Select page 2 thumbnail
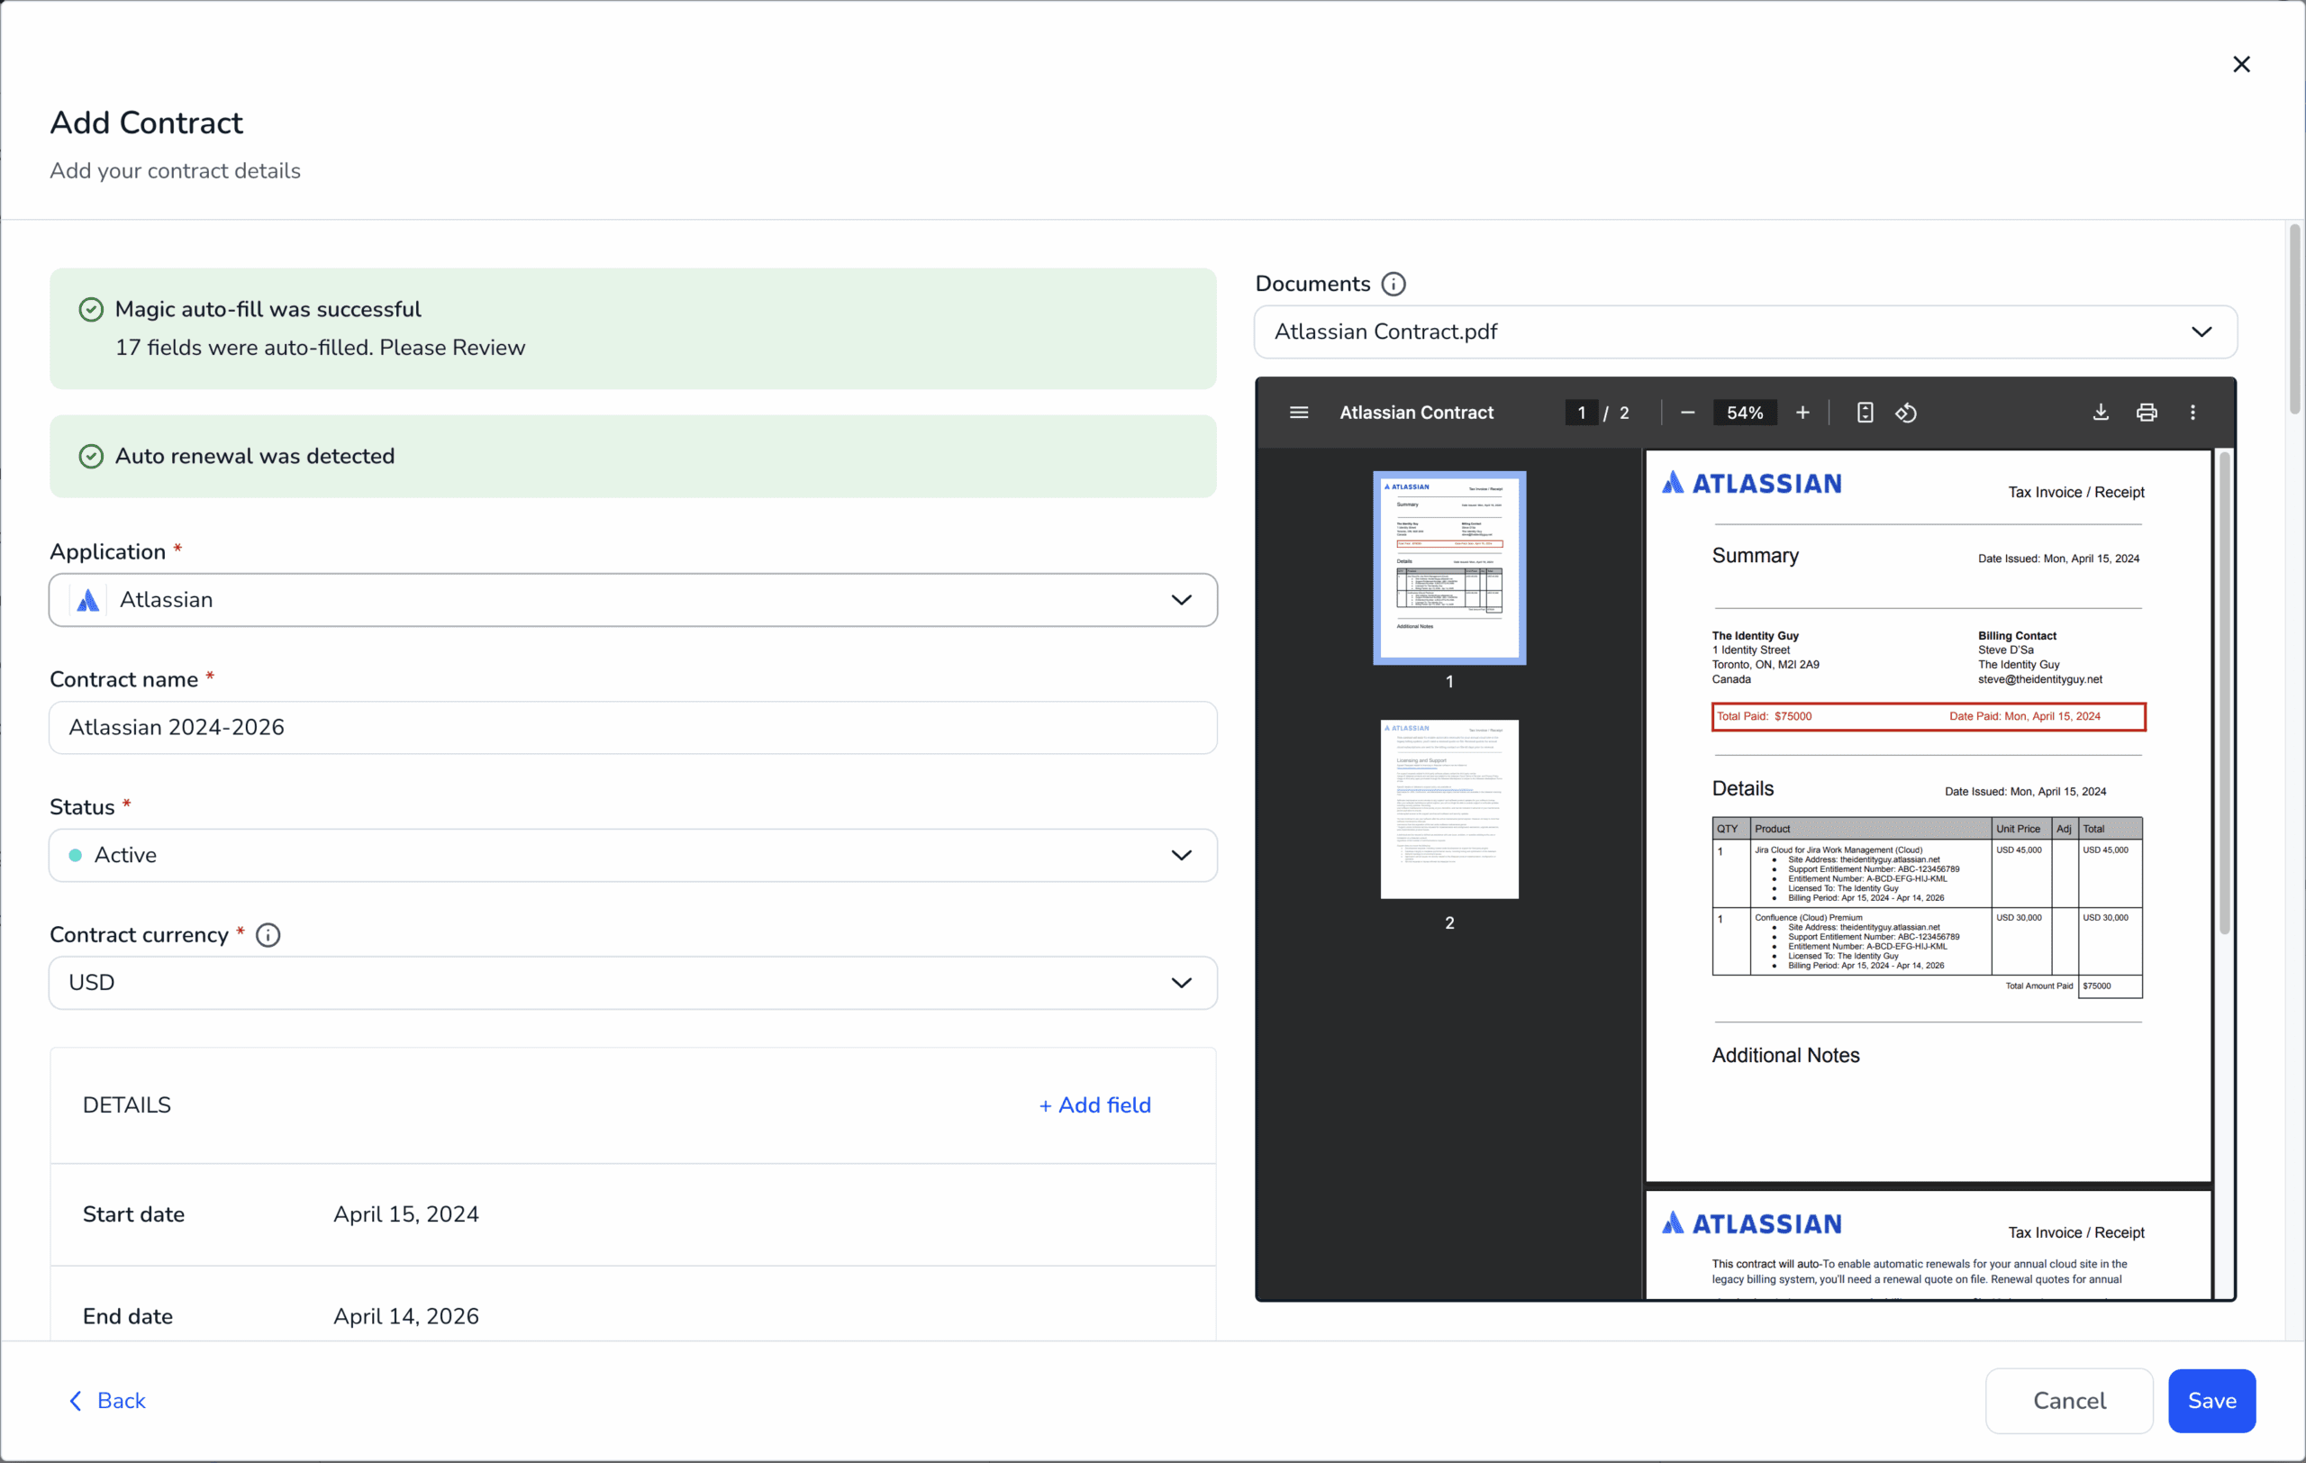Viewport: 2306px width, 1463px height. point(1449,809)
